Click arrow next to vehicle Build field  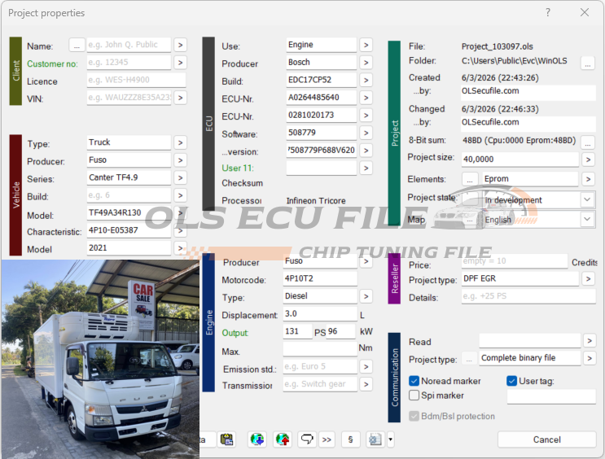[180, 195]
